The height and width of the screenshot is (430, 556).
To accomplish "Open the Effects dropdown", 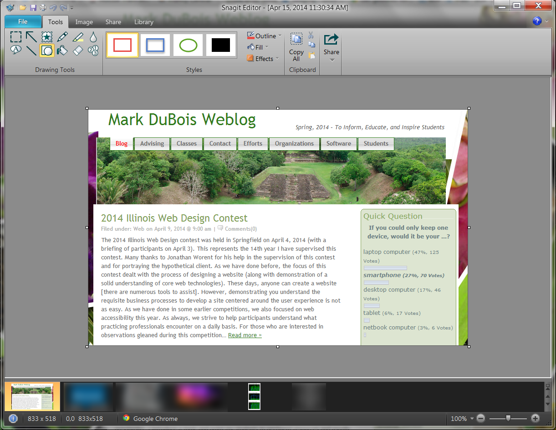I will pyautogui.click(x=263, y=59).
